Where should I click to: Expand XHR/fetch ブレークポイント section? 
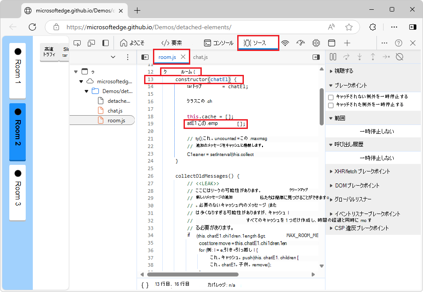pyautogui.click(x=360, y=171)
